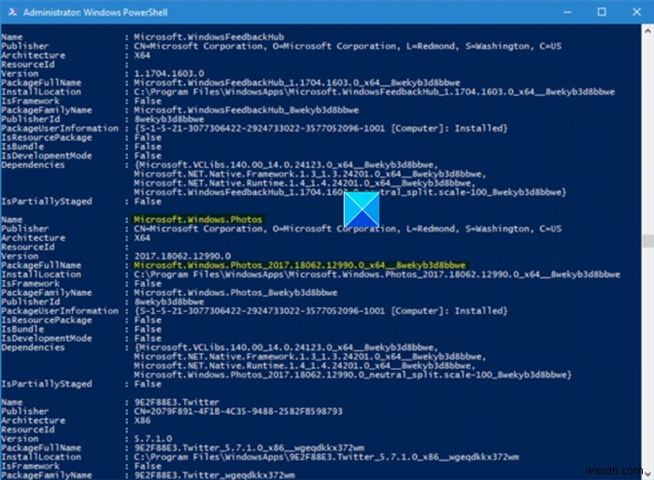This screenshot has width=654, height=480.
Task: Click the 9E2F88E3.Twitter name value
Action: pyautogui.click(x=177, y=402)
